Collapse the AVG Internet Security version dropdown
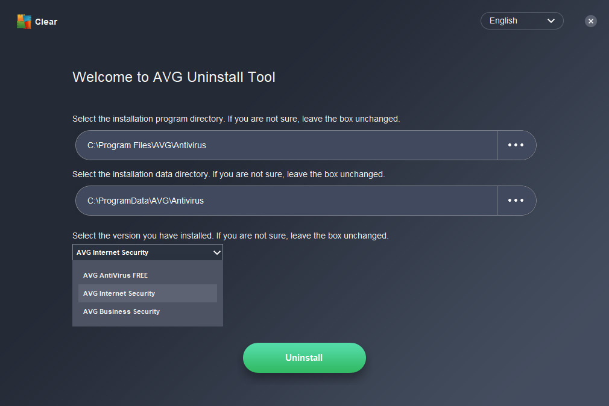 (x=148, y=252)
